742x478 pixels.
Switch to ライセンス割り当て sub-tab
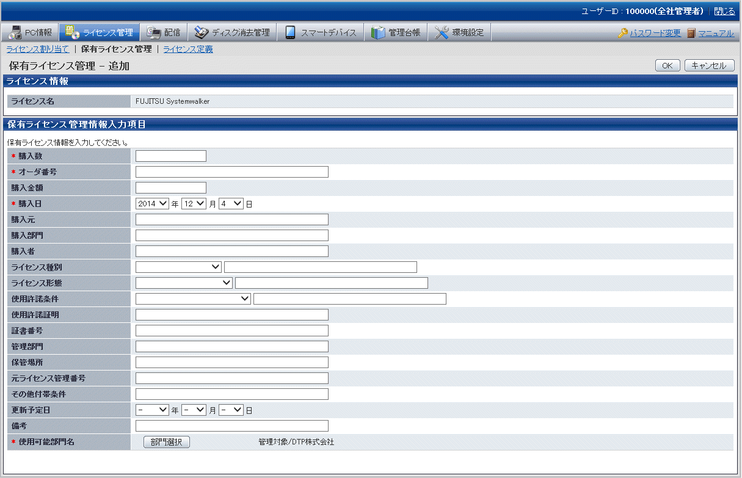coord(38,49)
